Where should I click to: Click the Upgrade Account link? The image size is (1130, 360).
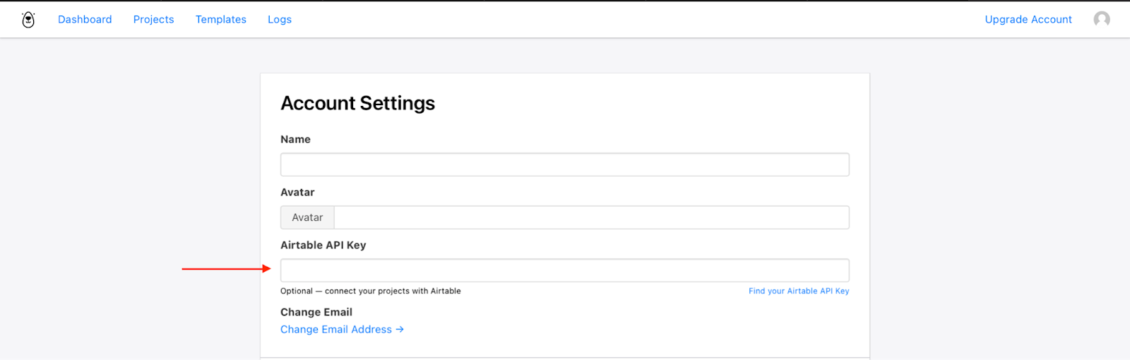pyautogui.click(x=1028, y=20)
